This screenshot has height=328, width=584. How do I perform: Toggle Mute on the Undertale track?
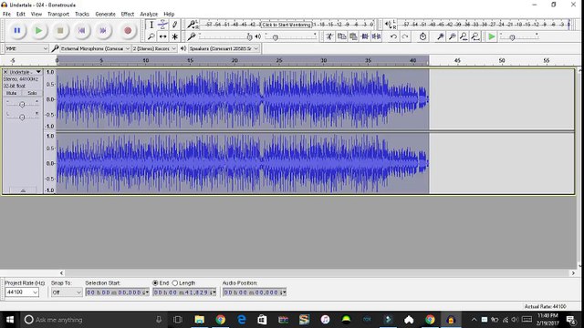click(x=12, y=93)
